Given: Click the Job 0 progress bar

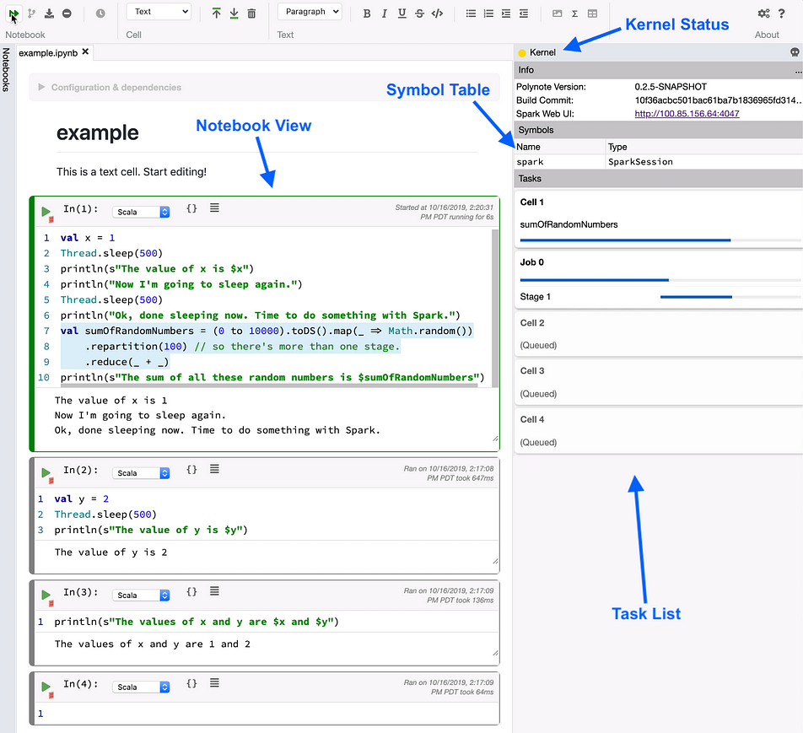Looking at the screenshot, I should [x=660, y=280].
